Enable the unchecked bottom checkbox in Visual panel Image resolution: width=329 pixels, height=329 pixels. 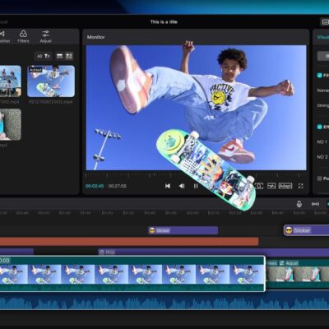[x=319, y=178]
